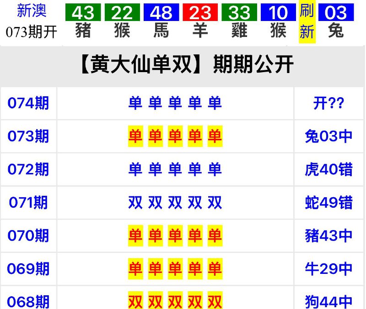Select the green number ball 33
The height and width of the screenshot is (309, 366).
239,12
